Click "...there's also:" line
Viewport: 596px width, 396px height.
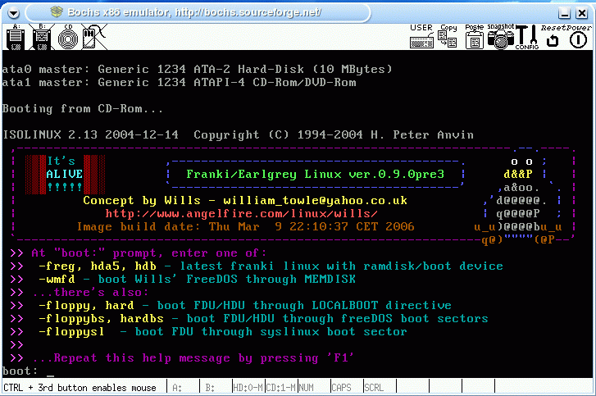(x=90, y=292)
